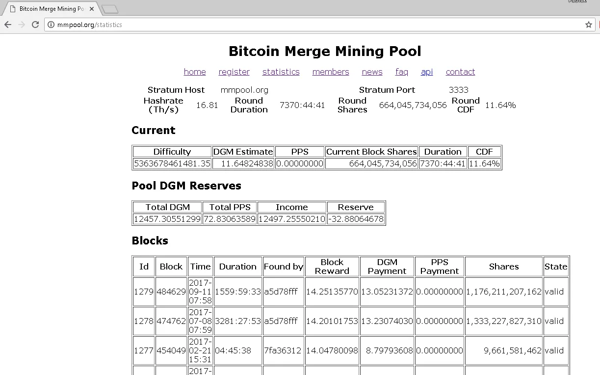This screenshot has height=375, width=600.
Task: Go back using browser back arrow
Action: 8,25
